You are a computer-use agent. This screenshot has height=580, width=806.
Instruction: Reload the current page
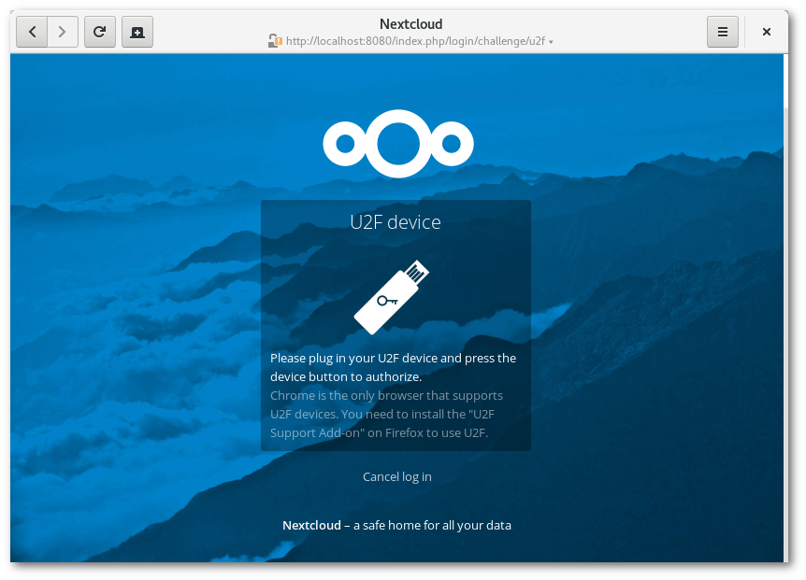[x=100, y=32]
